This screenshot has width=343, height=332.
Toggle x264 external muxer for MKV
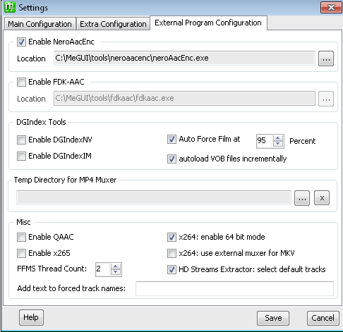click(171, 253)
